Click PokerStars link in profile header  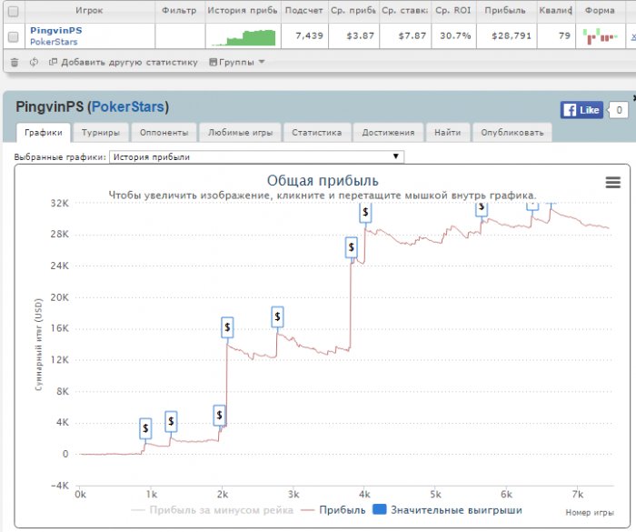tap(128, 106)
